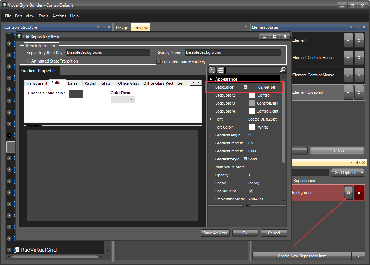The width and height of the screenshot is (370, 265).
Task: Click the Save As New button
Action: pyautogui.click(x=215, y=233)
